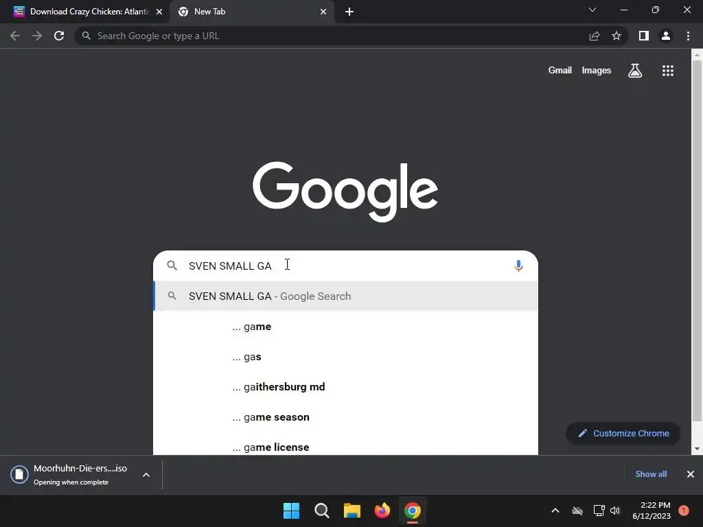This screenshot has height=527, width=703.
Task: Open the Chrome three-dot menu
Action: click(x=688, y=36)
